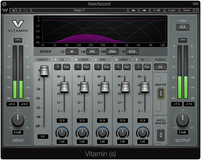This screenshot has width=201, height=160.
Task: Bypass the D HIMID band
Action: point(127,67)
